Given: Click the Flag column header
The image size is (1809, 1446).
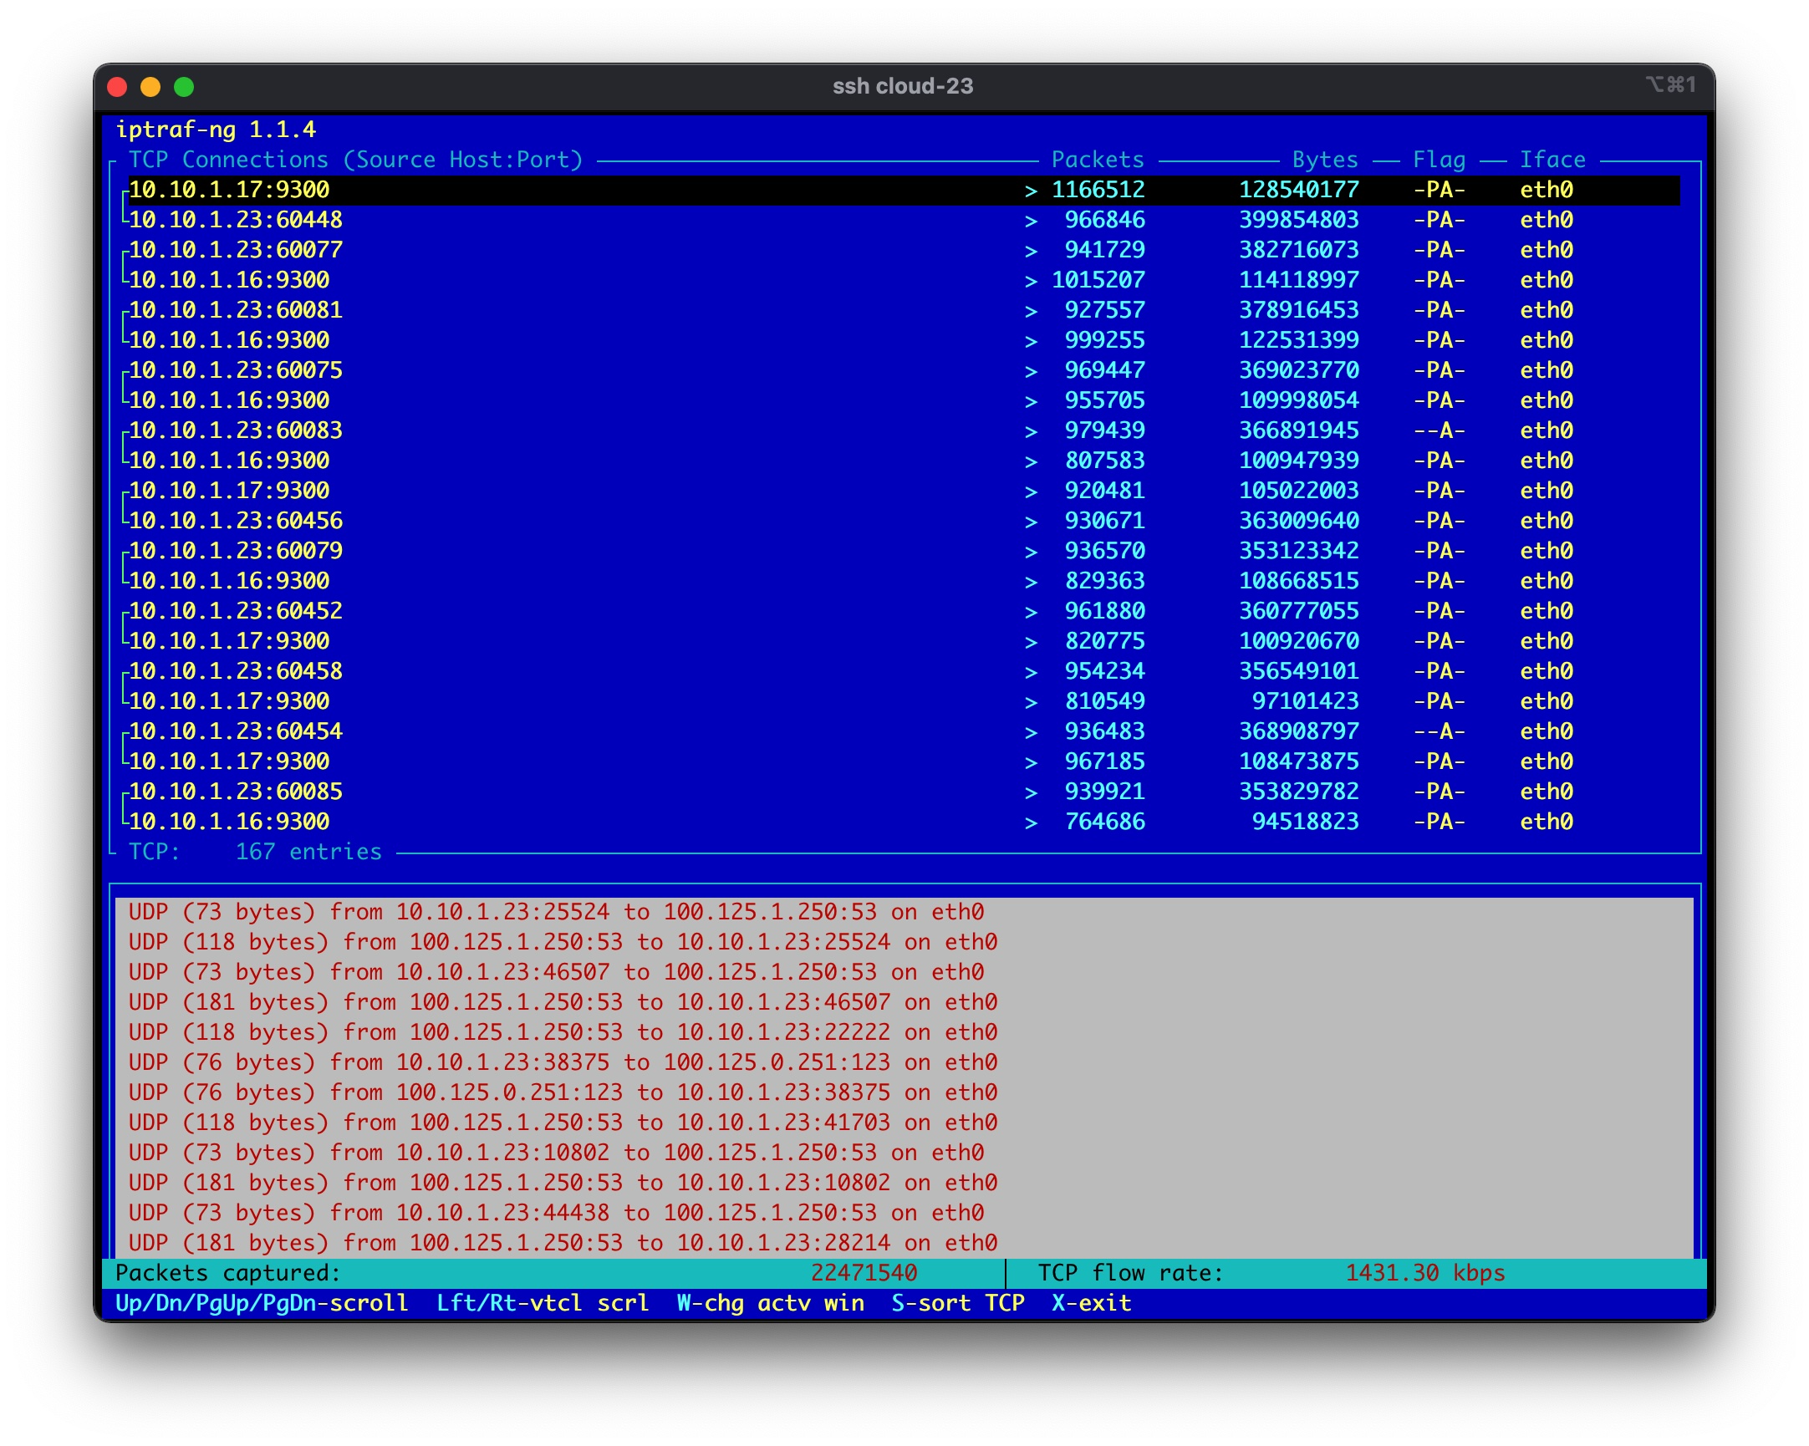Looking at the screenshot, I should (x=1439, y=160).
